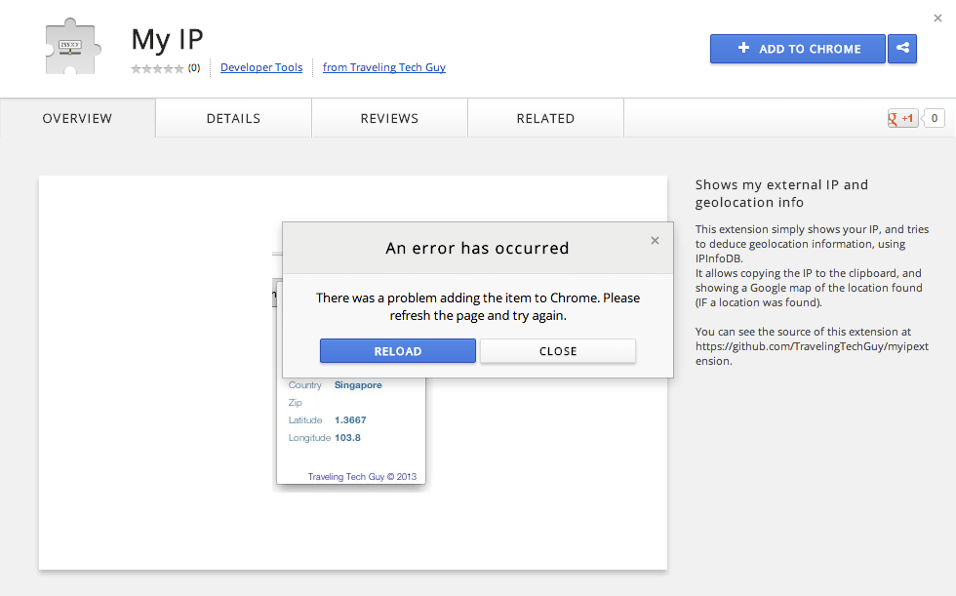Click the 'An error has occurred' heading
The width and height of the screenshot is (956, 596).
click(477, 248)
